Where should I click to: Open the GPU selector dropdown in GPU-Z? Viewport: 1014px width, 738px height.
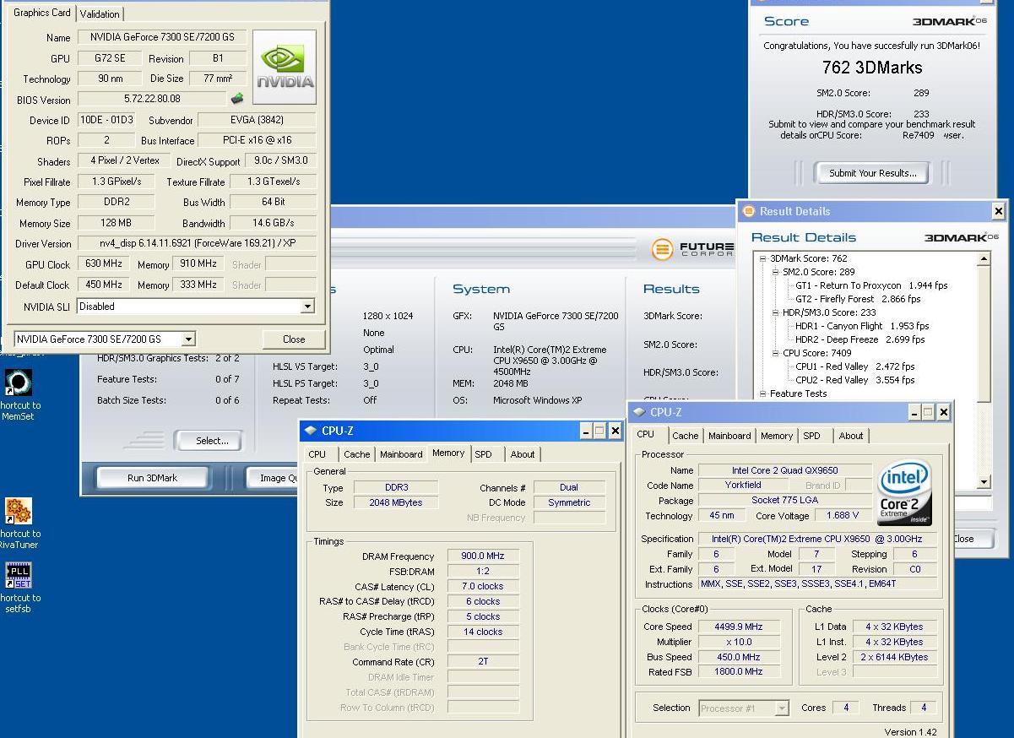click(x=188, y=339)
